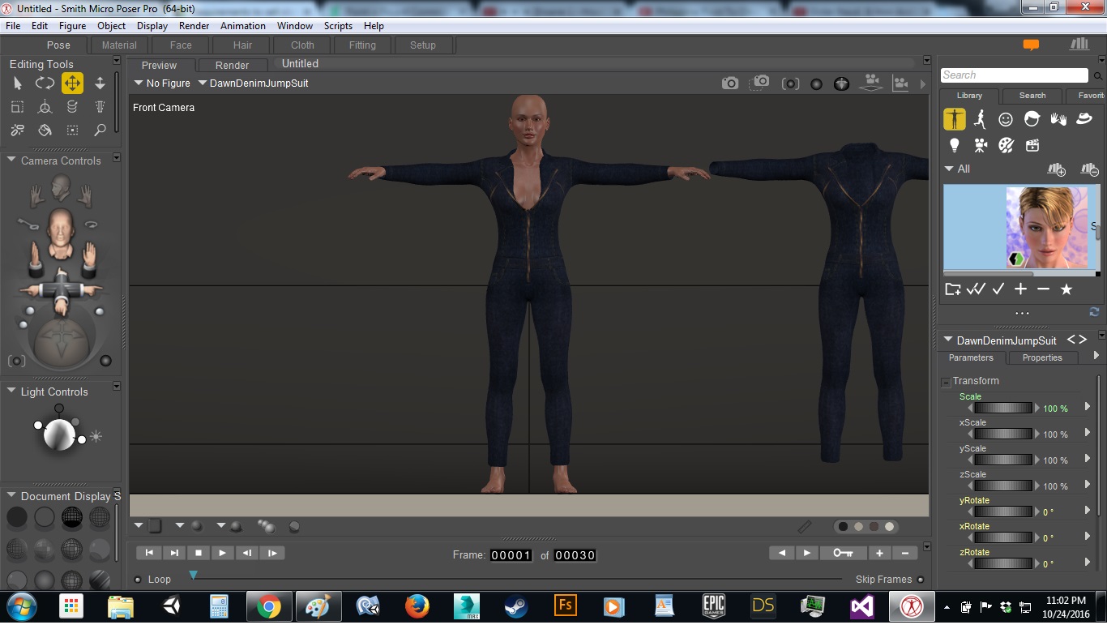Image resolution: width=1107 pixels, height=642 pixels.
Task: Switch to the Render tab
Action: pos(232,65)
